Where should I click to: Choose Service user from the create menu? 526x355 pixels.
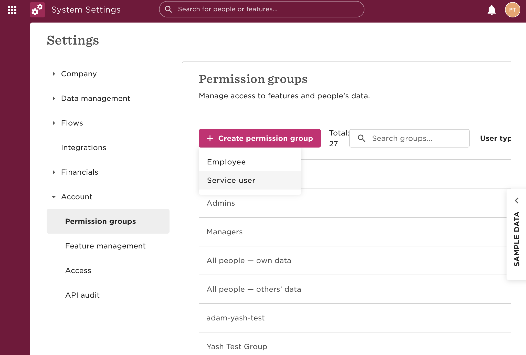click(x=231, y=180)
